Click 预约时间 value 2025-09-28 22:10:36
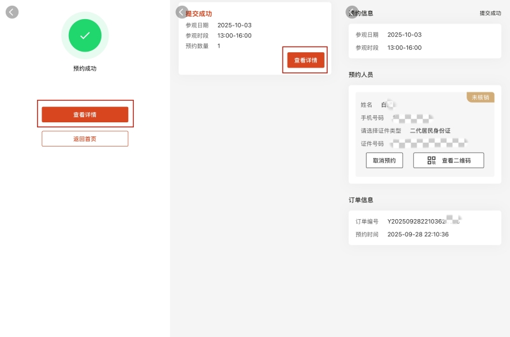This screenshot has height=337, width=510. click(x=418, y=234)
